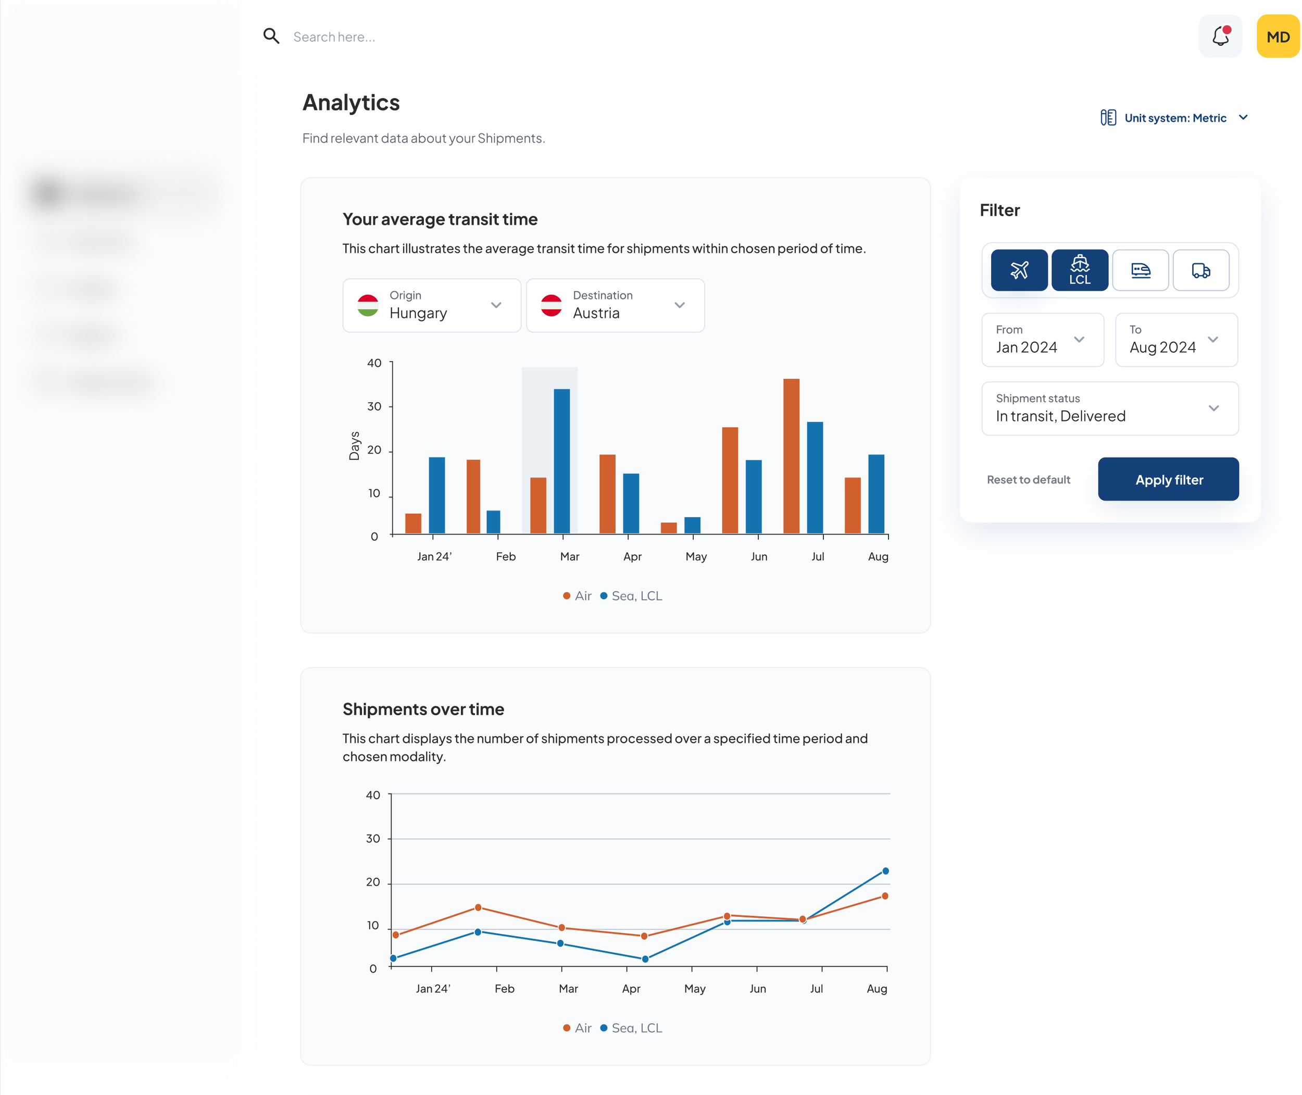Click the Austria flag icon
1302x1095 pixels.
point(551,305)
